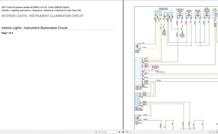Go to the previous diagram page
The width and height of the screenshot is (218, 134).
coord(100,132)
